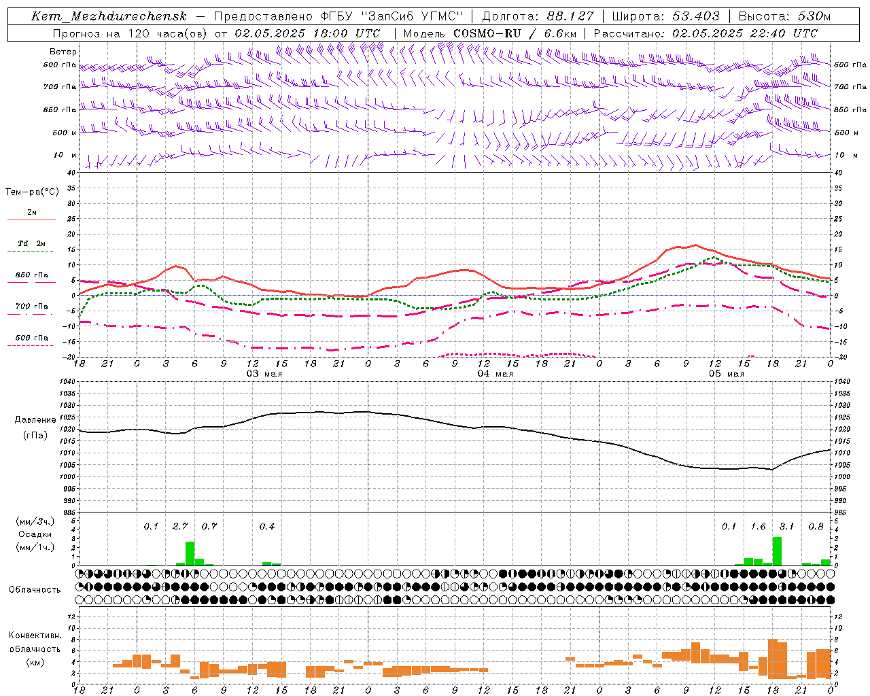This screenshot has height=696, width=870.
Task: Select the 'Прогноз на 120 часа(ов)' forecast text
Action: pyautogui.click(x=130, y=33)
